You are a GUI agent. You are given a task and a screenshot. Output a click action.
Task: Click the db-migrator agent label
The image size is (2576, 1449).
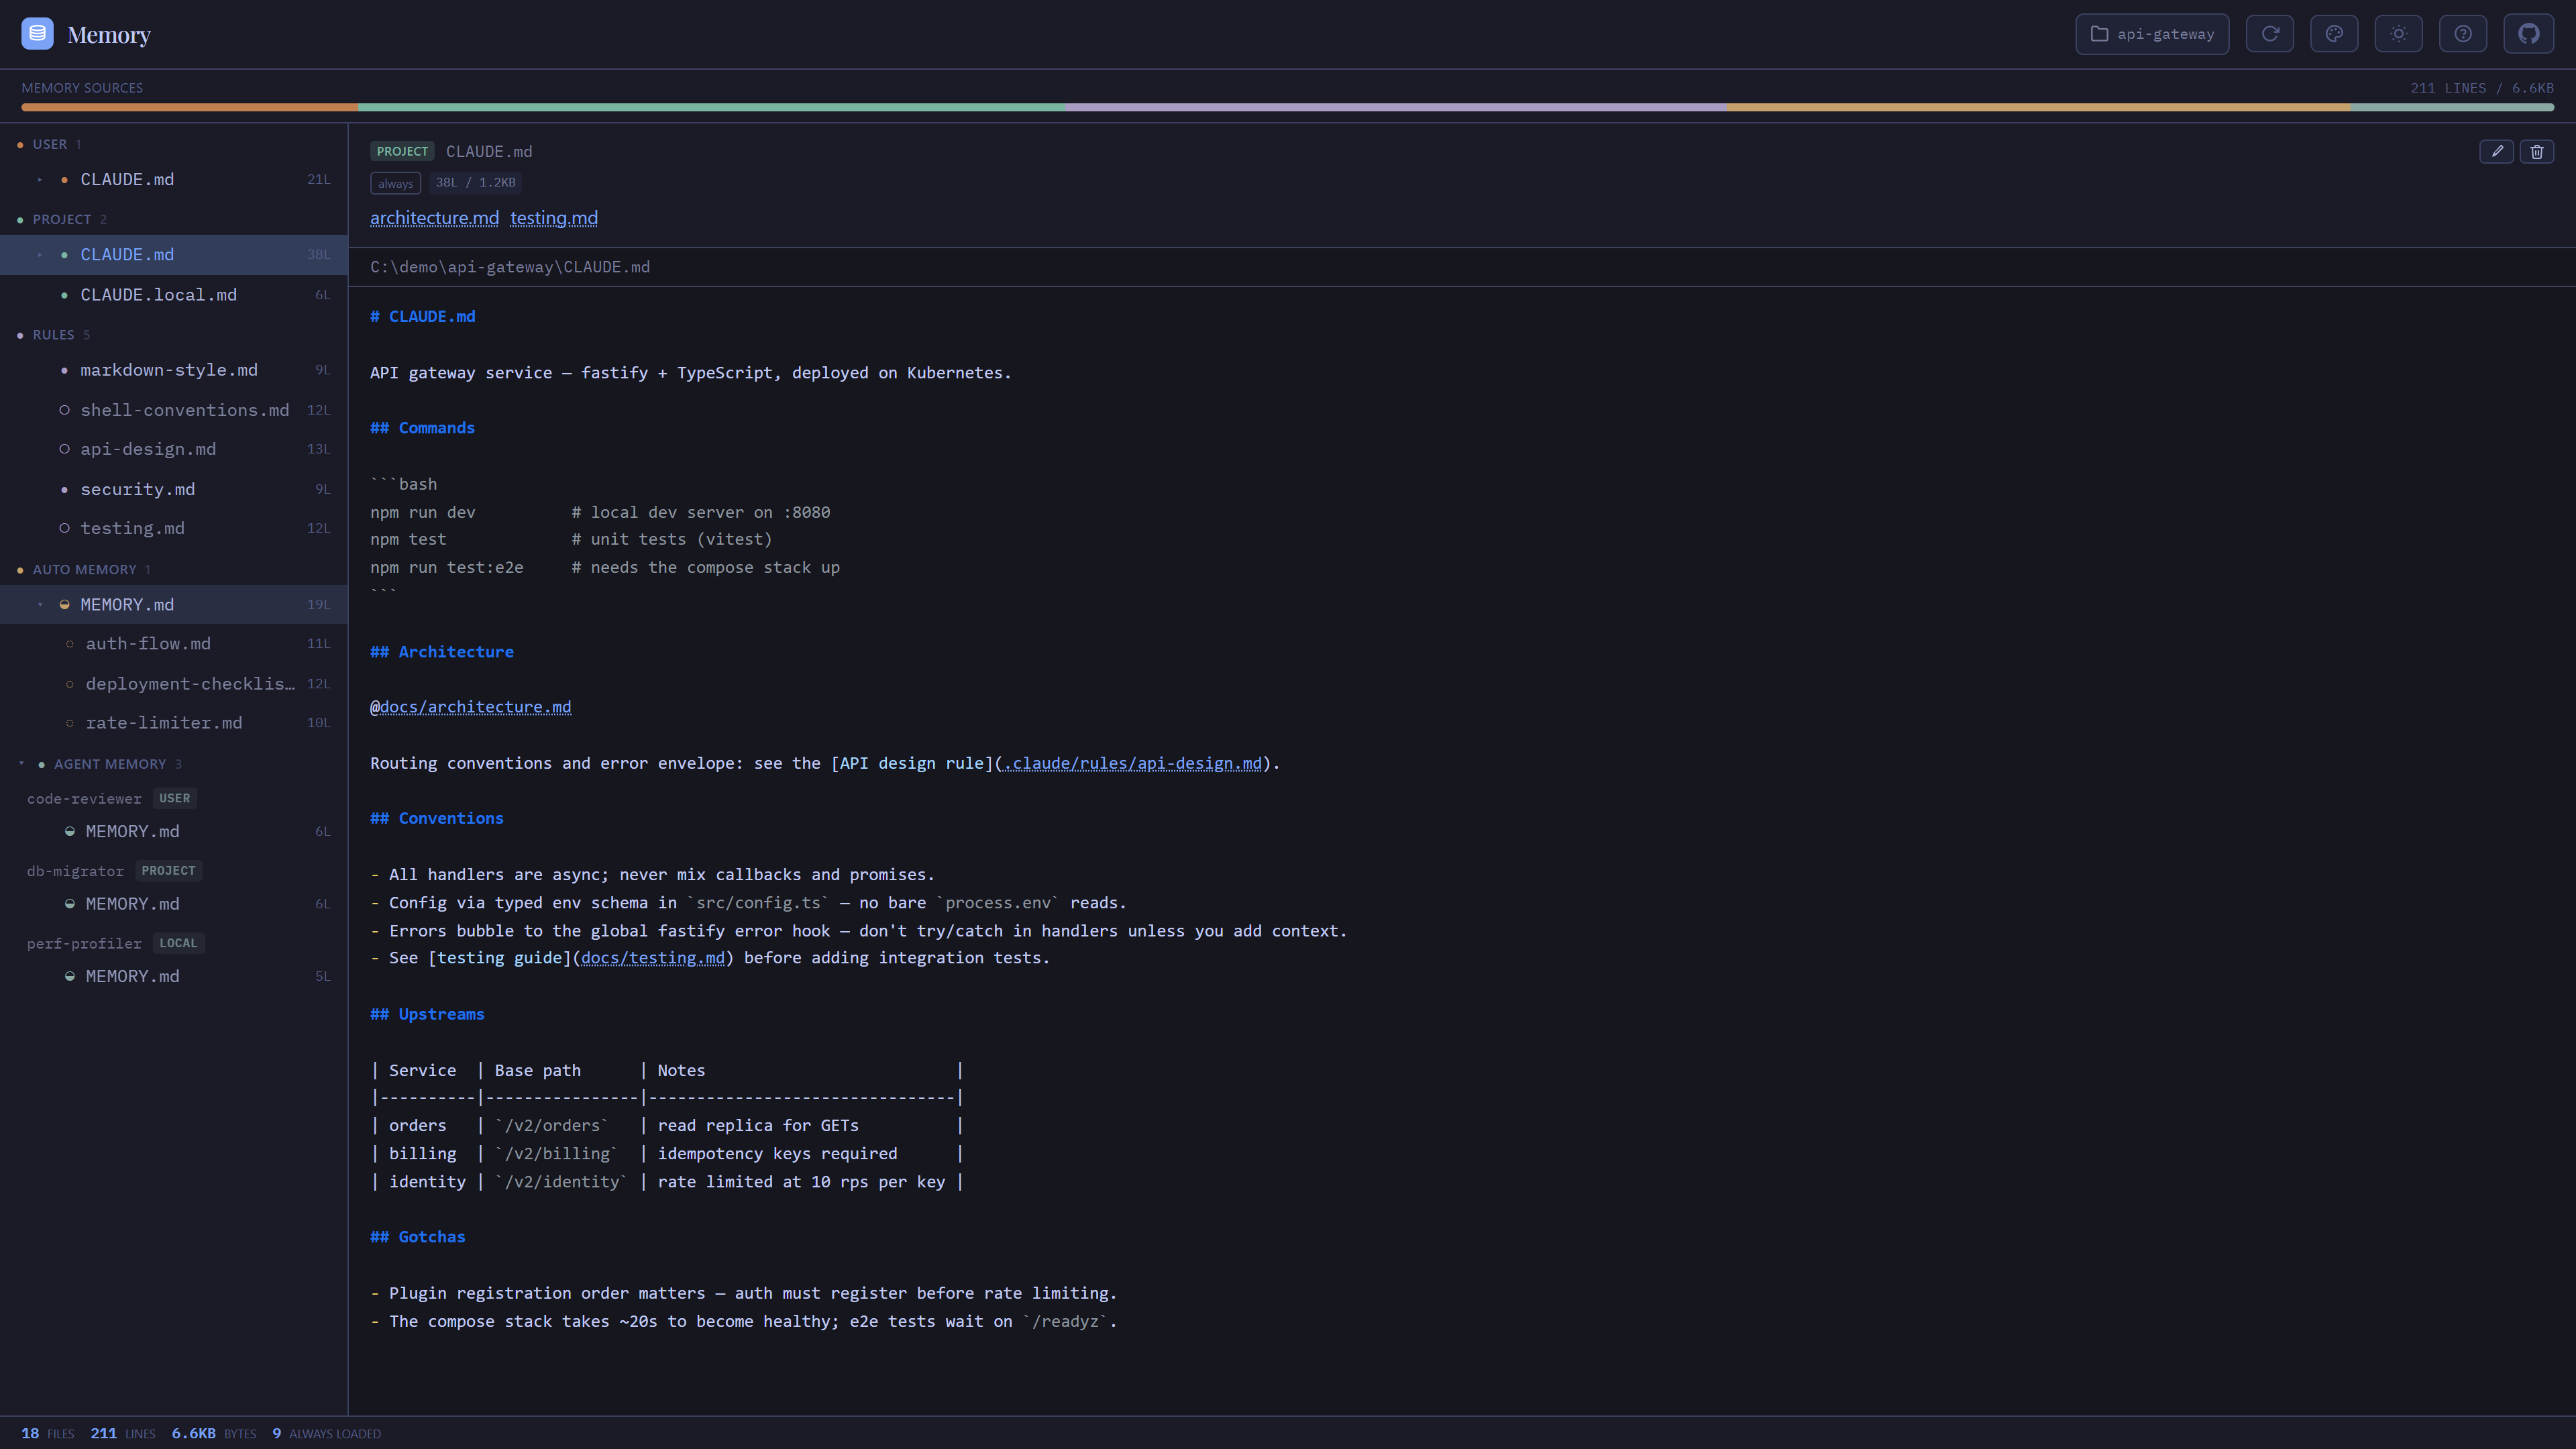tap(75, 871)
